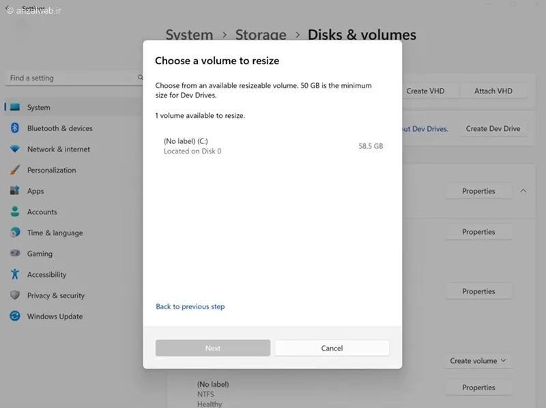Click the Time & language globe icon
Viewport: 546px width, 408px height.
(x=14, y=233)
